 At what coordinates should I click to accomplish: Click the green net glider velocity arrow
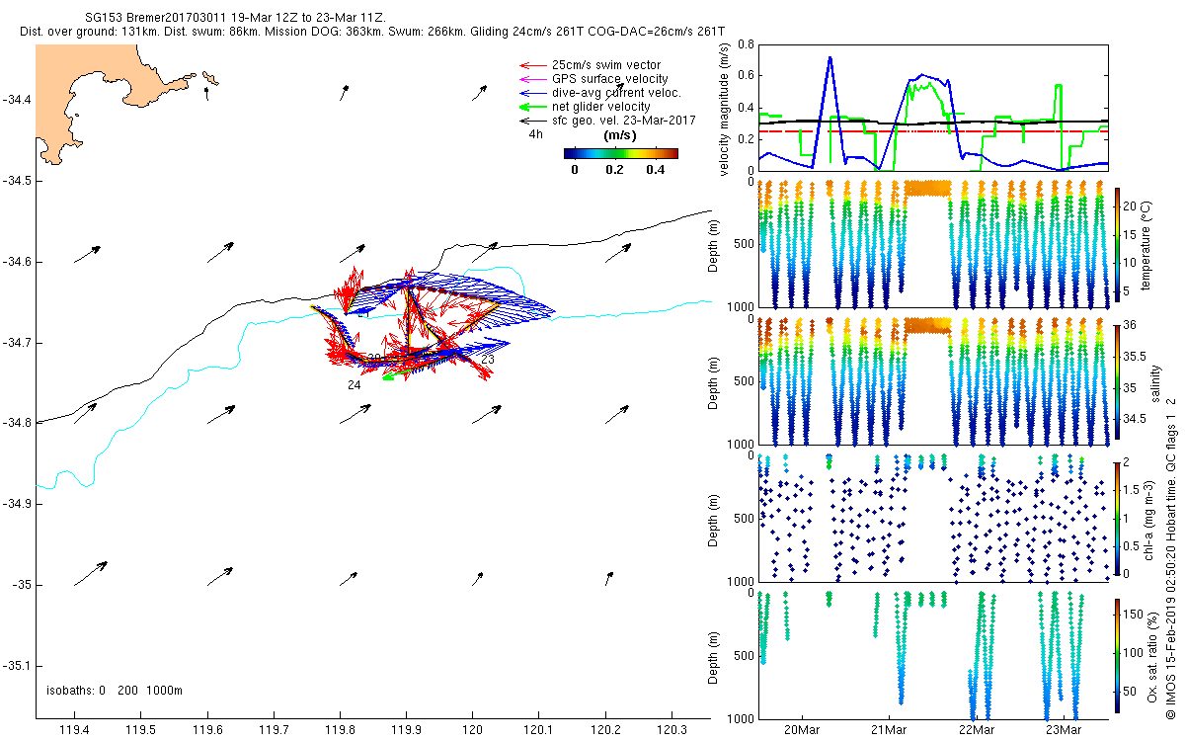533,107
